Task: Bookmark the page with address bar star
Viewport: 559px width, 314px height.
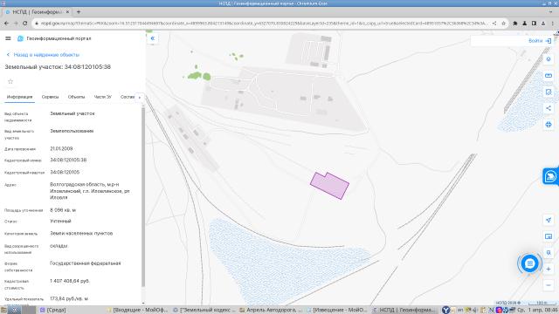Action: pos(503,24)
